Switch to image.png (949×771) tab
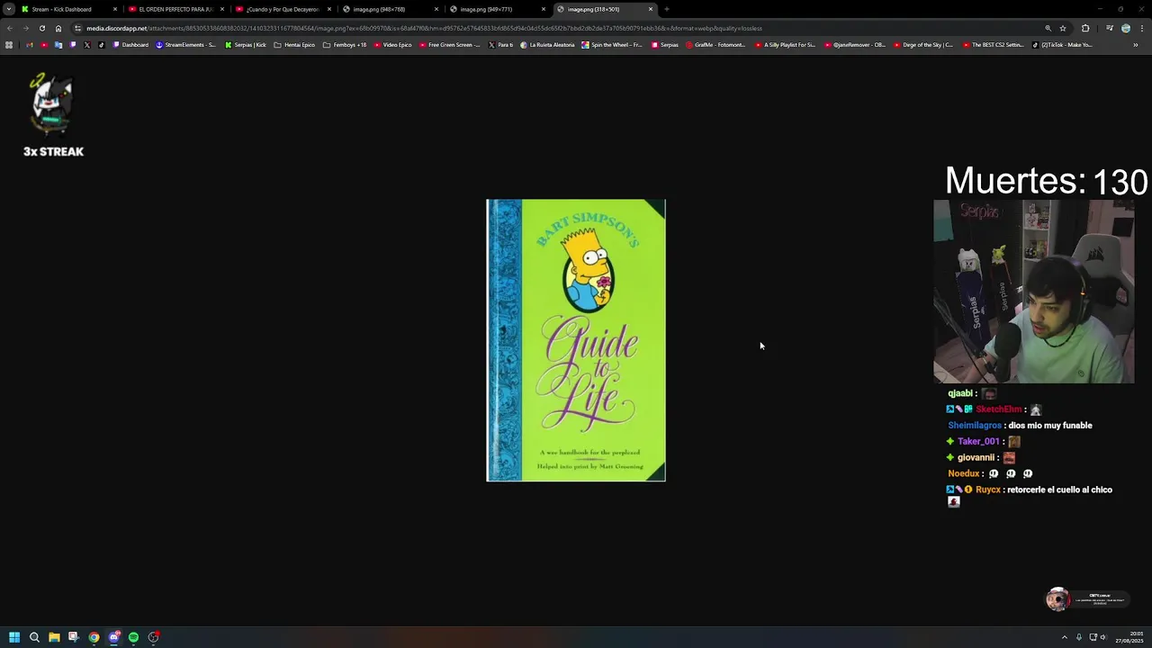The image size is (1152, 648). coord(497,9)
